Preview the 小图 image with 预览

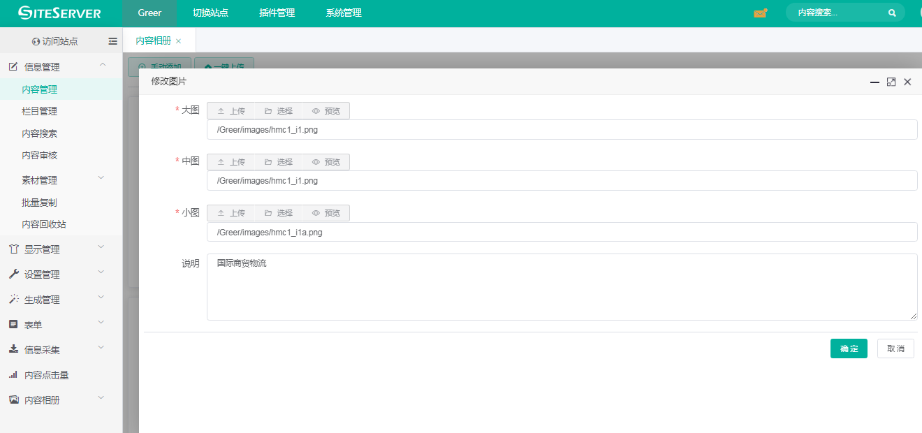tap(326, 213)
